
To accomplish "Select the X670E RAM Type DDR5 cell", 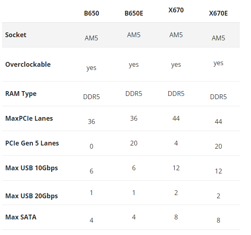I will coord(218,97).
